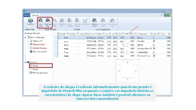The height and width of the screenshot is (110, 196).
Task: Select the Plano de Produção node
Action: point(37,37)
